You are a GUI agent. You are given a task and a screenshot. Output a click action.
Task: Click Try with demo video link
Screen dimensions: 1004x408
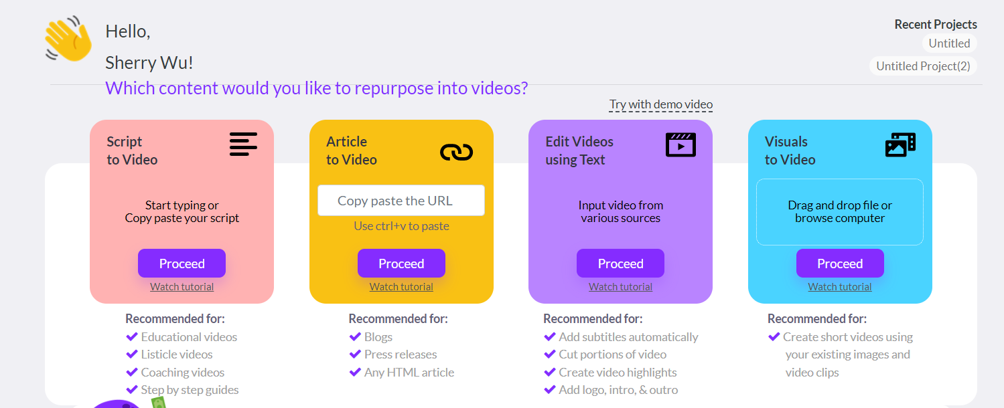click(660, 104)
